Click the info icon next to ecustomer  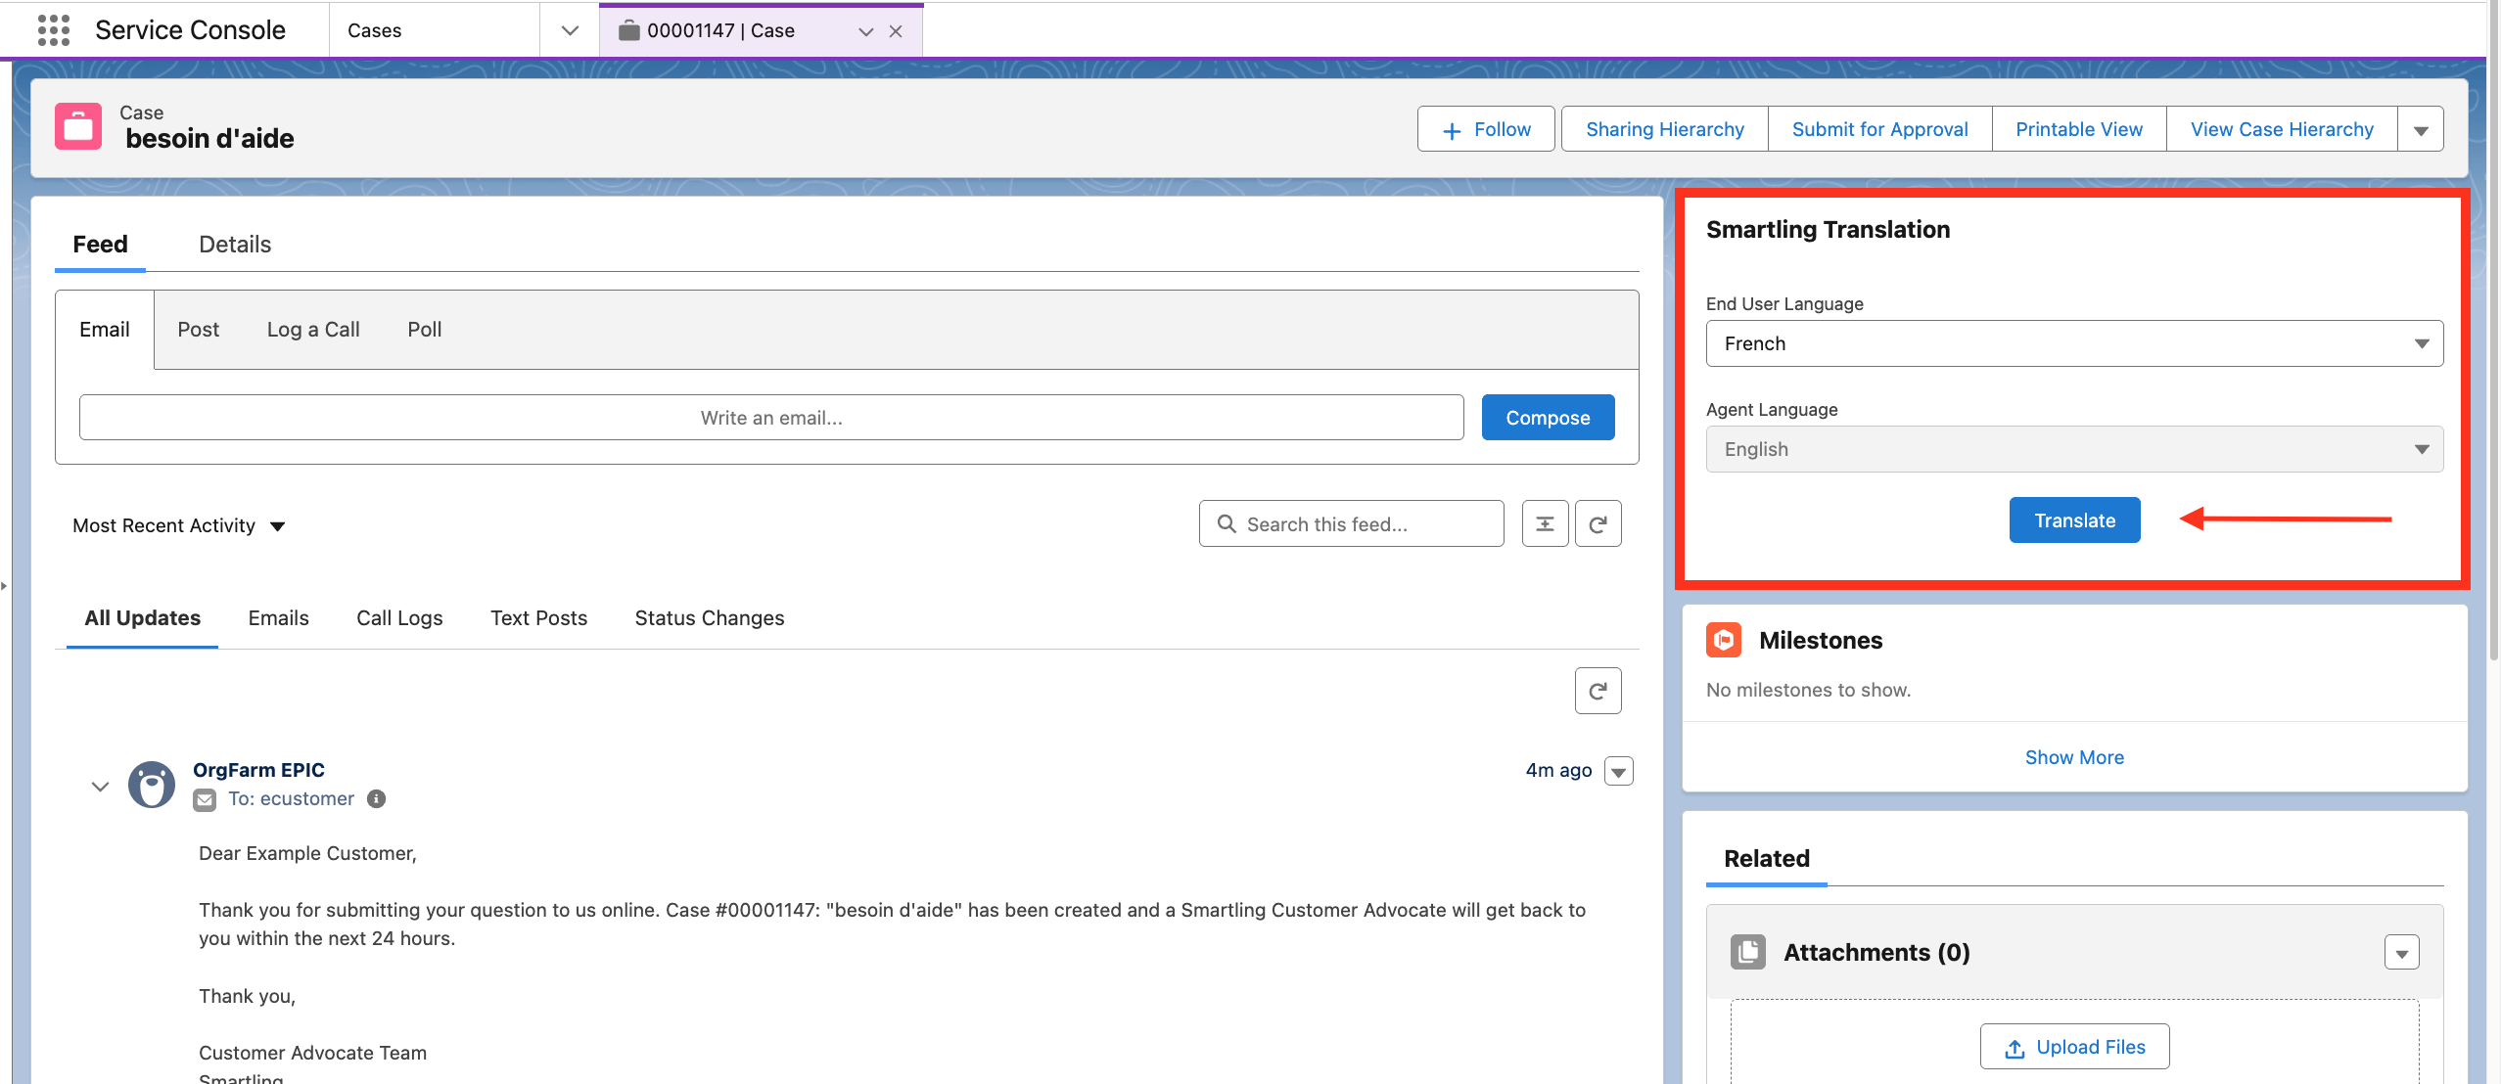point(376,799)
